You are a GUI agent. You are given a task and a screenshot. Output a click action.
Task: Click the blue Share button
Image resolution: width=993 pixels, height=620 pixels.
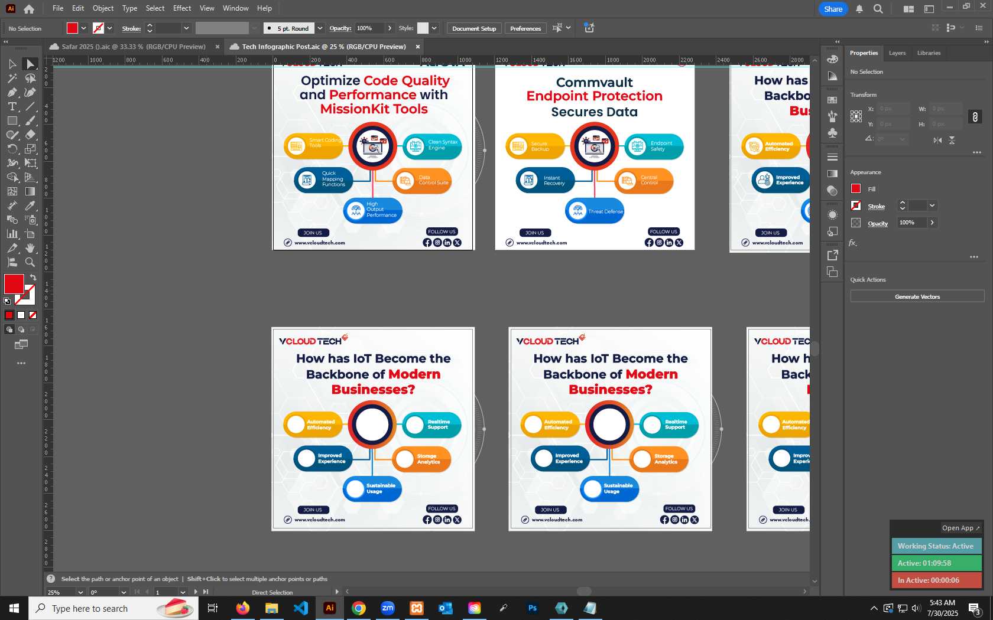point(833,9)
